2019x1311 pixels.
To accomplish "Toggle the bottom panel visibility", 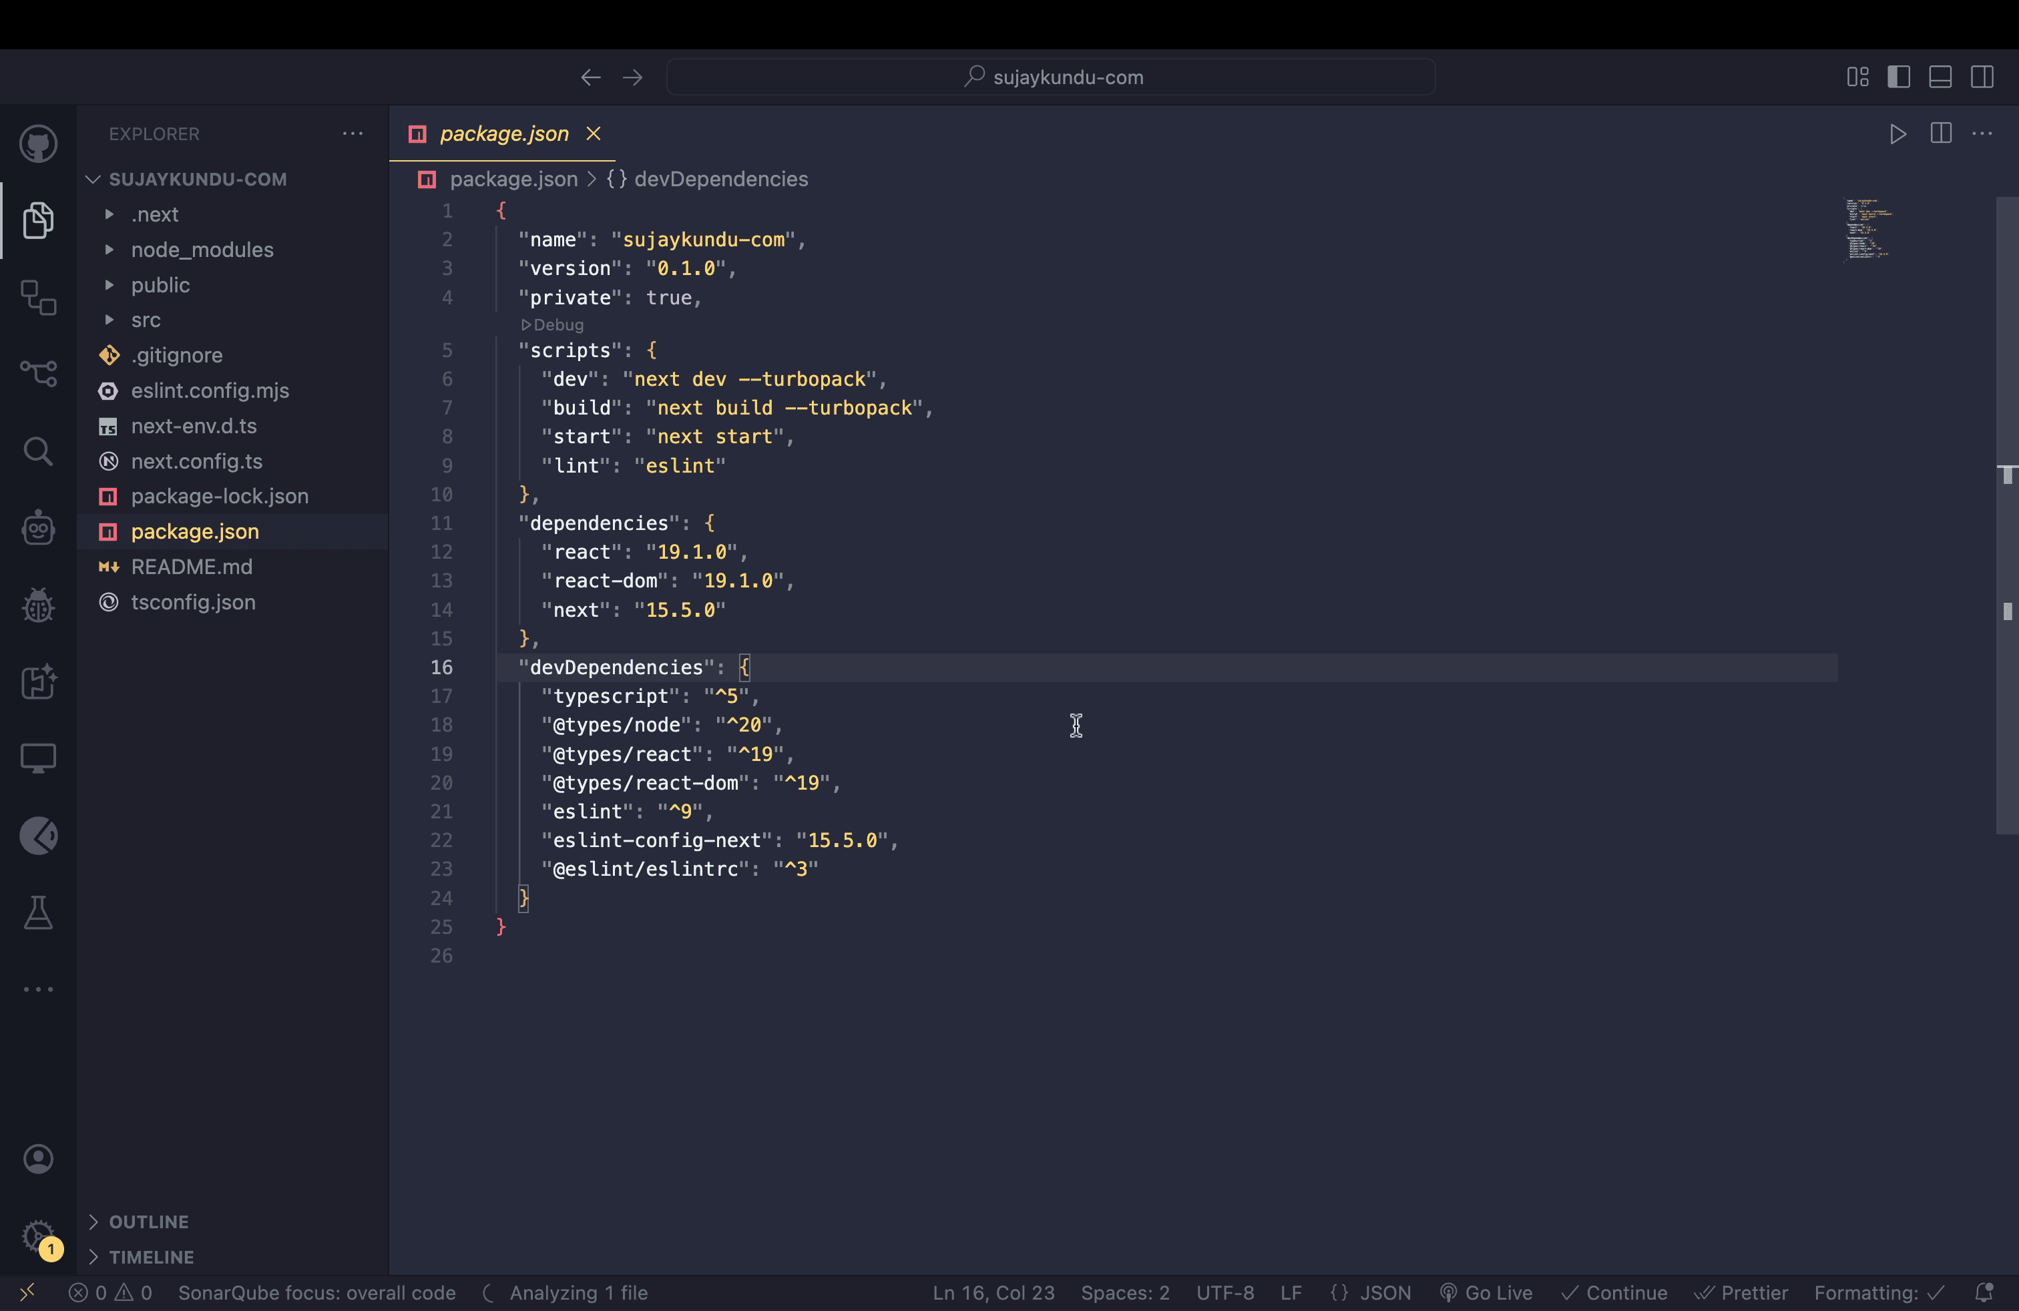I will pyautogui.click(x=1941, y=76).
